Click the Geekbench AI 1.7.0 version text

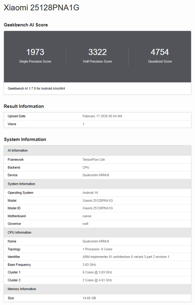(36, 89)
